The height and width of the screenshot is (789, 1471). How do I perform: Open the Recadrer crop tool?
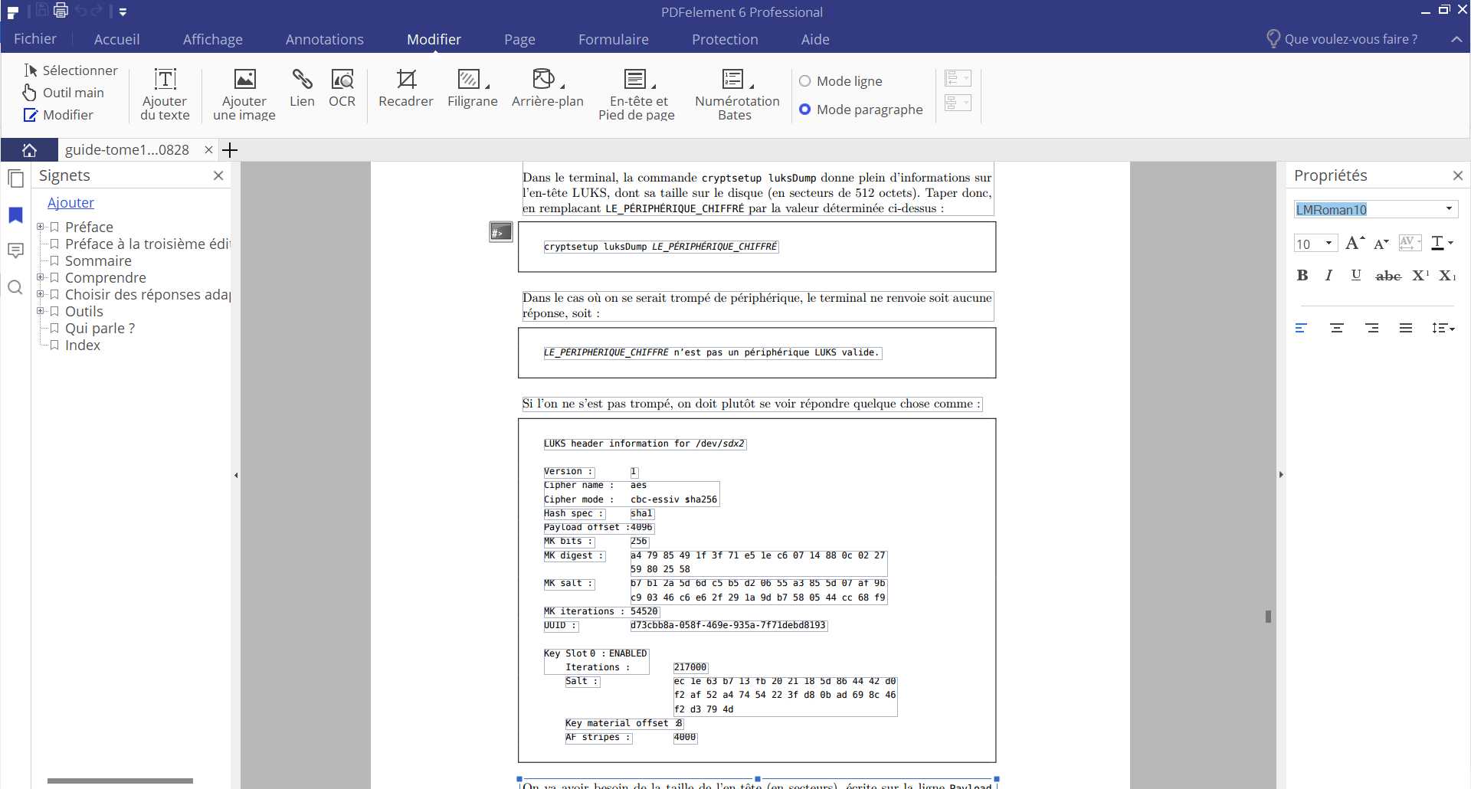[x=406, y=88]
